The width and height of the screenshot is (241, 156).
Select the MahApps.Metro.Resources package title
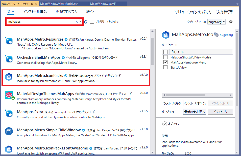(x=40, y=39)
